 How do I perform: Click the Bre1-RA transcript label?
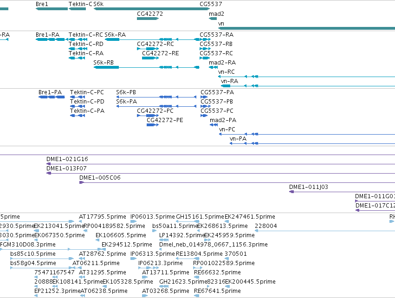pos(48,35)
